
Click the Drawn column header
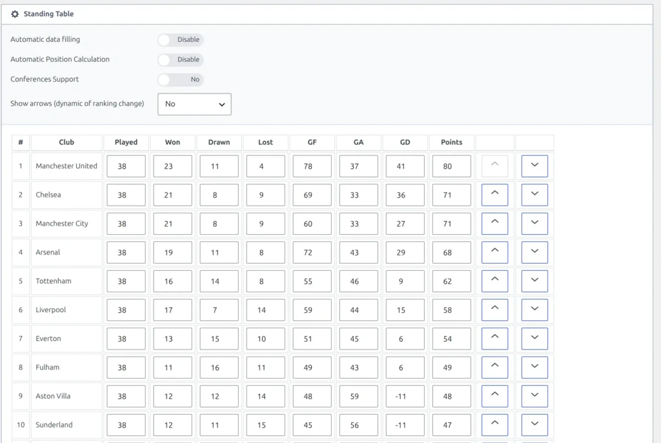pyautogui.click(x=219, y=143)
